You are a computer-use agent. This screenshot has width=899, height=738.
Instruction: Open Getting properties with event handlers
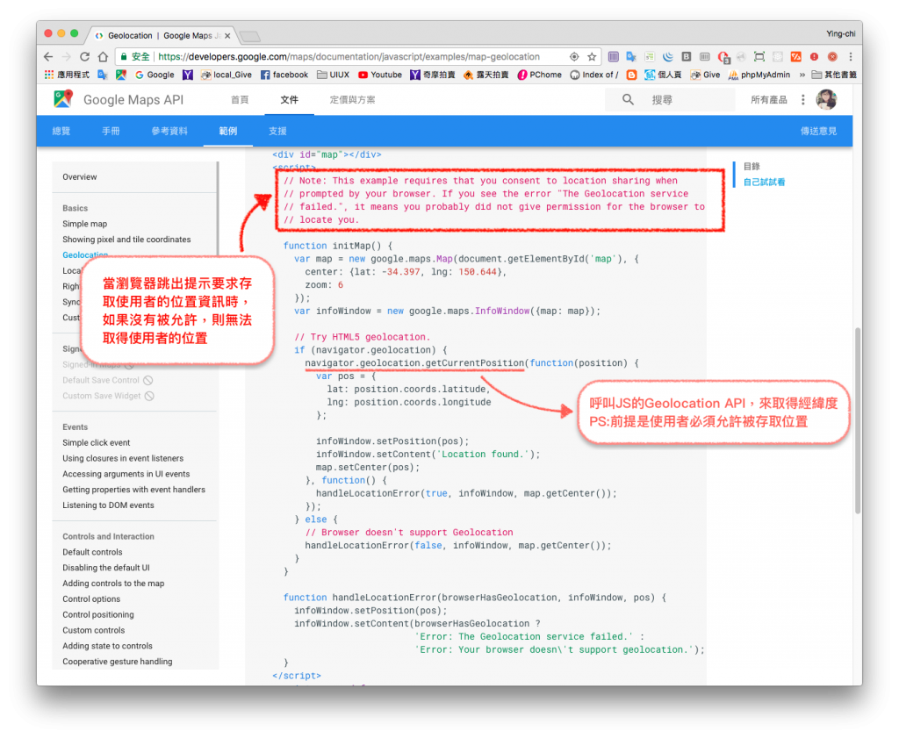pos(134,490)
